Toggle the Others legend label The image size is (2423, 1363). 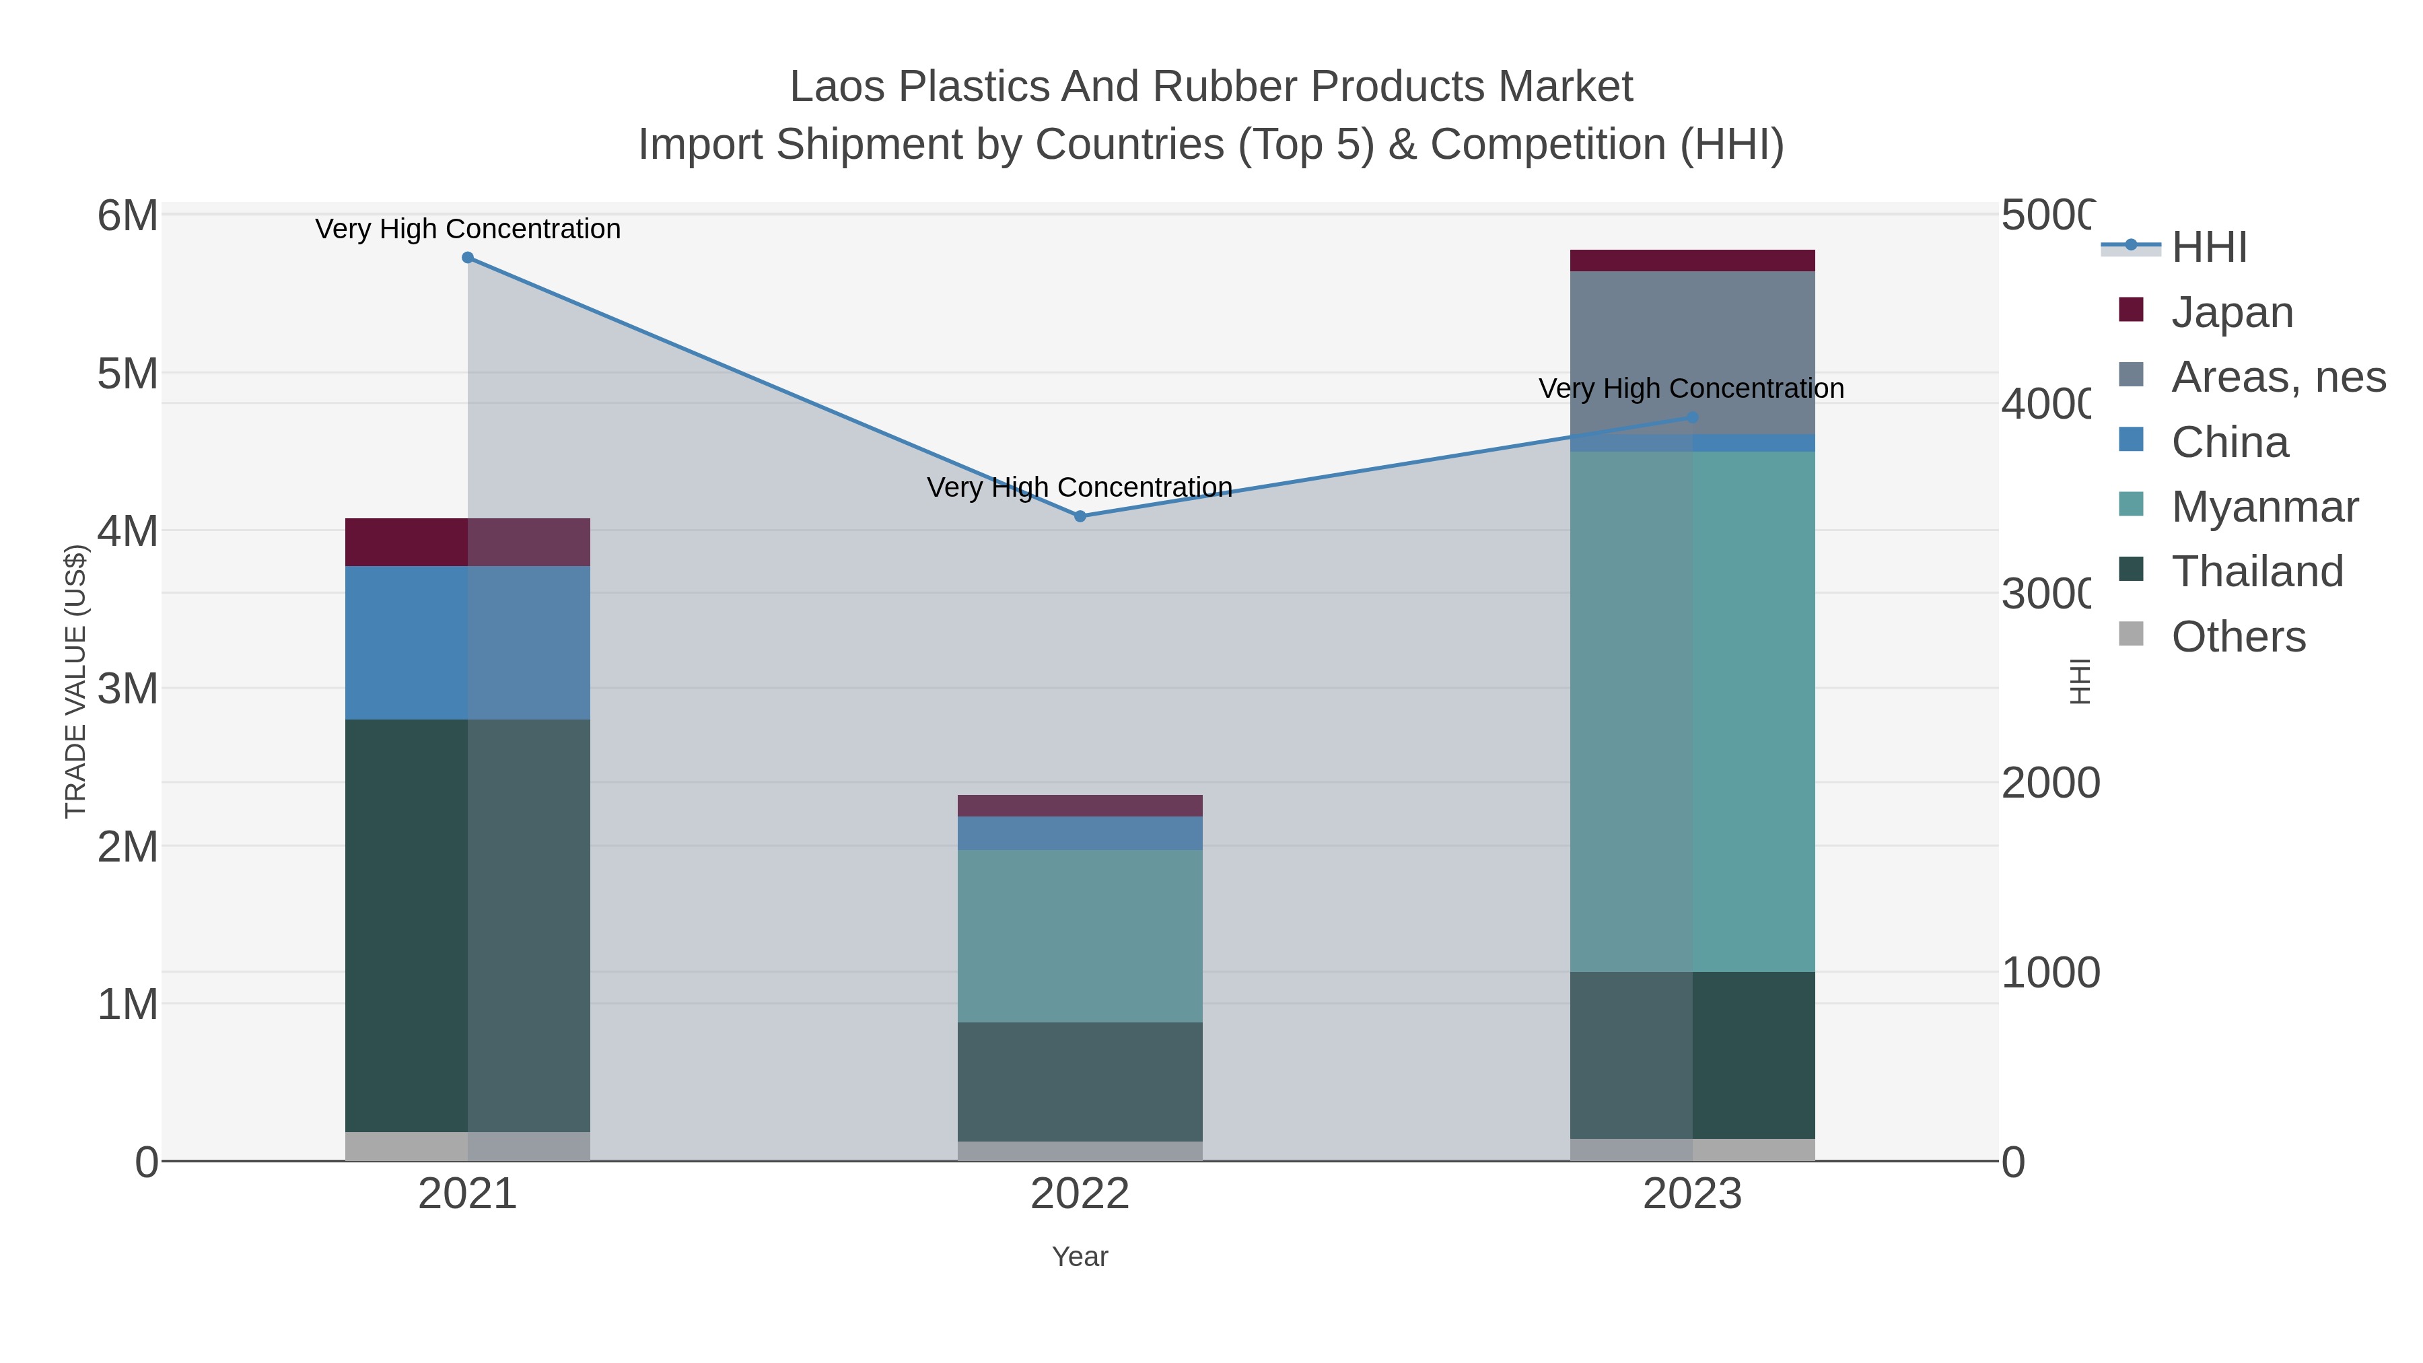[x=2239, y=636]
